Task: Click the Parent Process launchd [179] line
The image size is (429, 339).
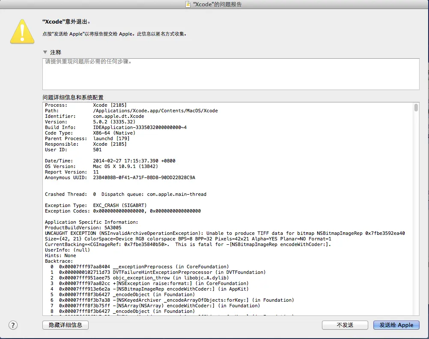Action: 87,138
